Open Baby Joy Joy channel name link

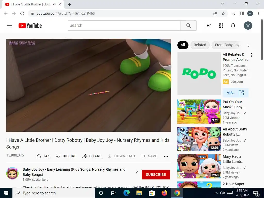pyautogui.click(x=74, y=172)
